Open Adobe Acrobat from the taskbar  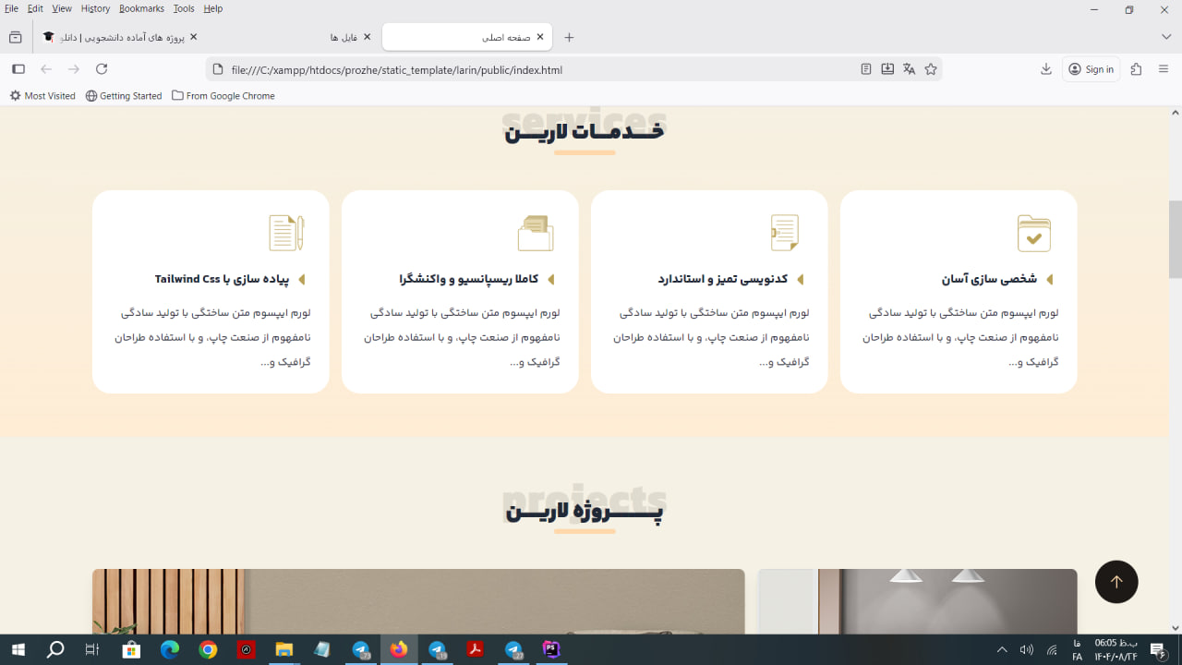tap(474, 649)
